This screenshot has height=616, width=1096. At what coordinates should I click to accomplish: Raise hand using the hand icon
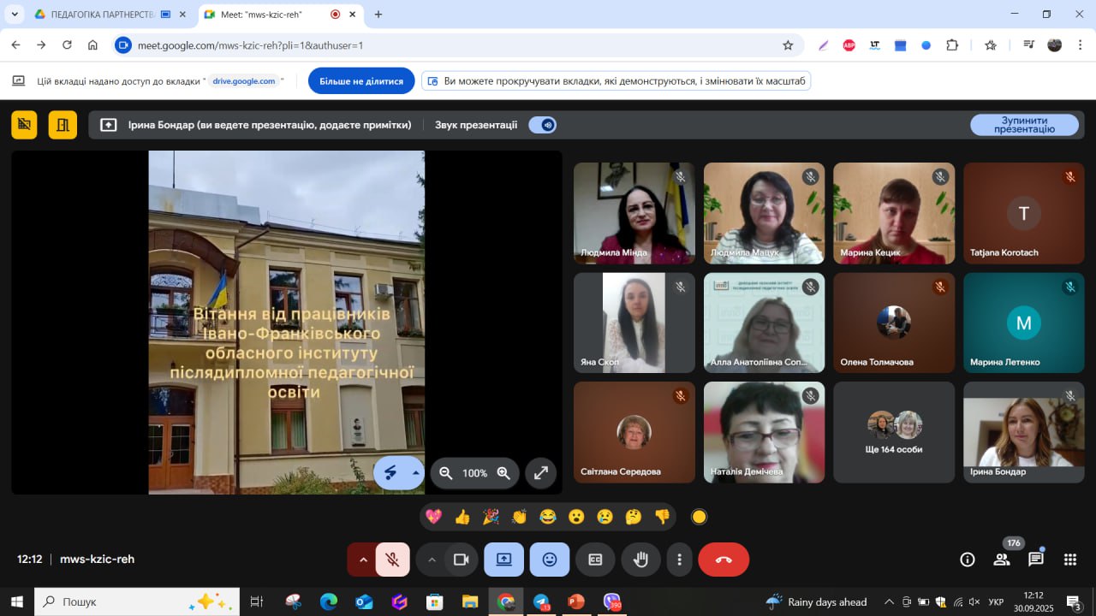click(x=640, y=560)
